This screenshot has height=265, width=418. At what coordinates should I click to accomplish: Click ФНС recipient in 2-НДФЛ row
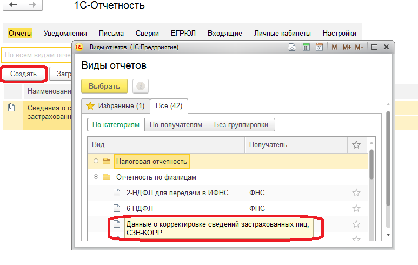[257, 193]
